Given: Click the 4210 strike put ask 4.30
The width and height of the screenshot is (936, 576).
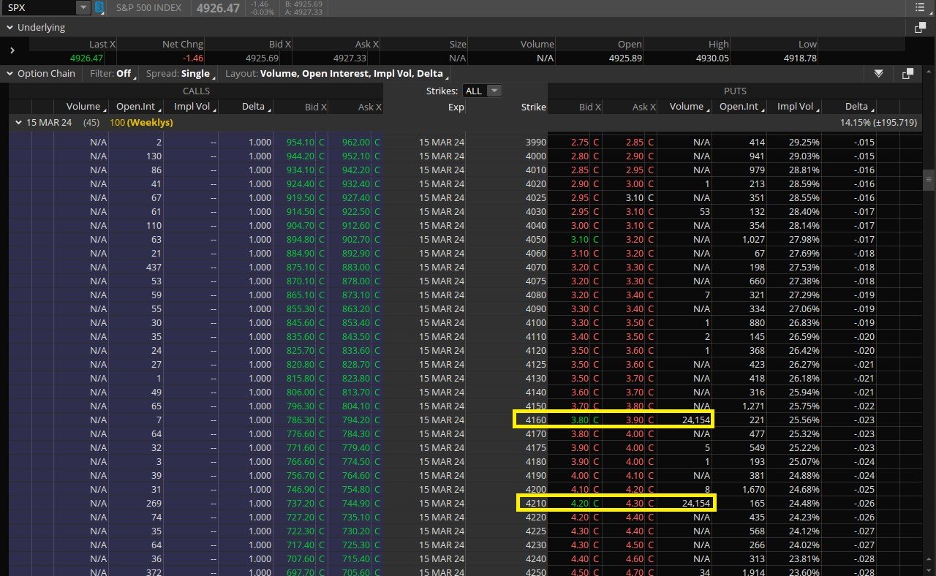Looking at the screenshot, I should point(633,503).
